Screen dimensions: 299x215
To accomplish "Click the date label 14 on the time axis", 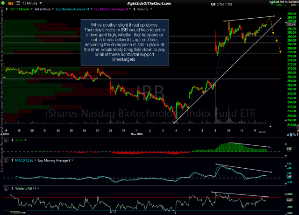I will coord(255,131).
